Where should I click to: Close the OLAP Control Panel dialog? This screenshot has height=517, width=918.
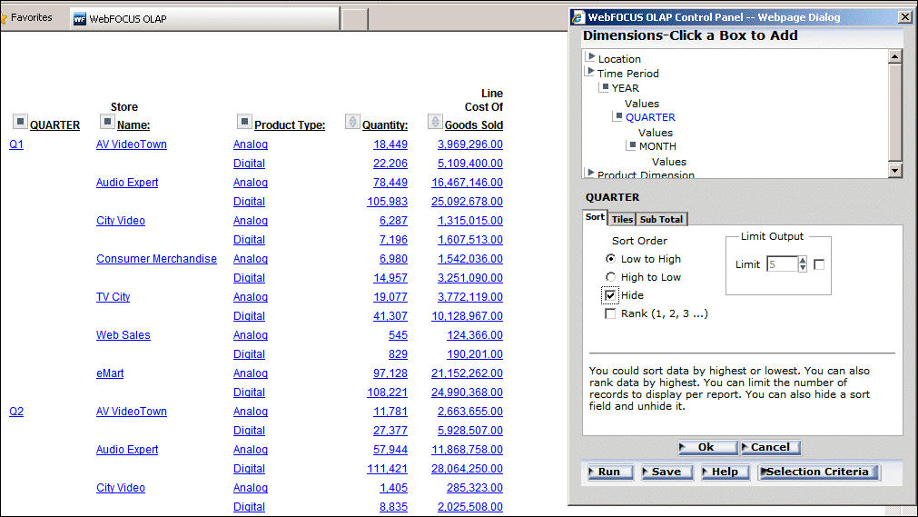905,17
